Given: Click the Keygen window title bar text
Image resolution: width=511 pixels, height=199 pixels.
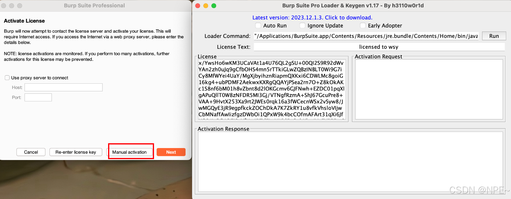Looking at the screenshot, I should tap(353, 5).
